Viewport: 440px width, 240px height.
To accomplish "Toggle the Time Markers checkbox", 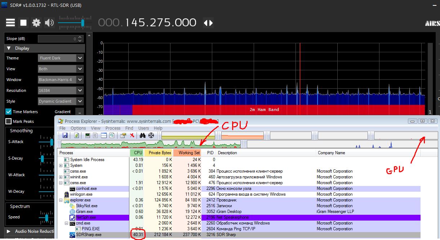I will pos(9,112).
